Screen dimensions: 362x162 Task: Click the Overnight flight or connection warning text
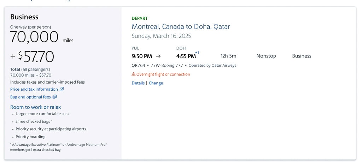(163, 74)
